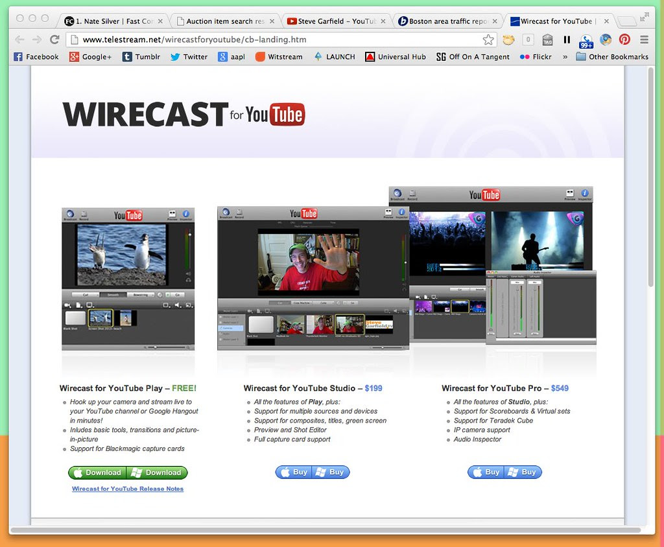Click the 'Preview and Shot Editor' feature text
Viewport: 664px width, 547px height.
(x=290, y=430)
